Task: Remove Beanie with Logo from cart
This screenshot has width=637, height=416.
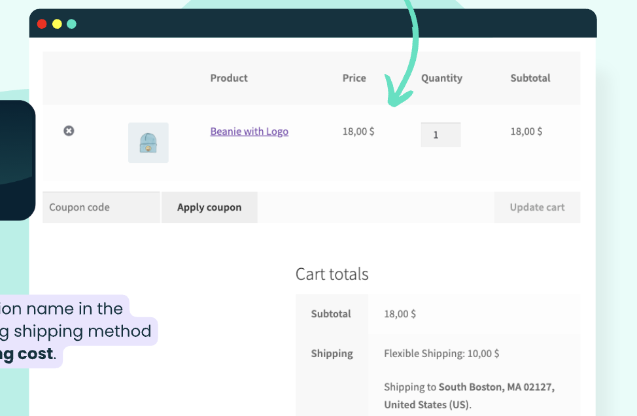Action: 69,131
